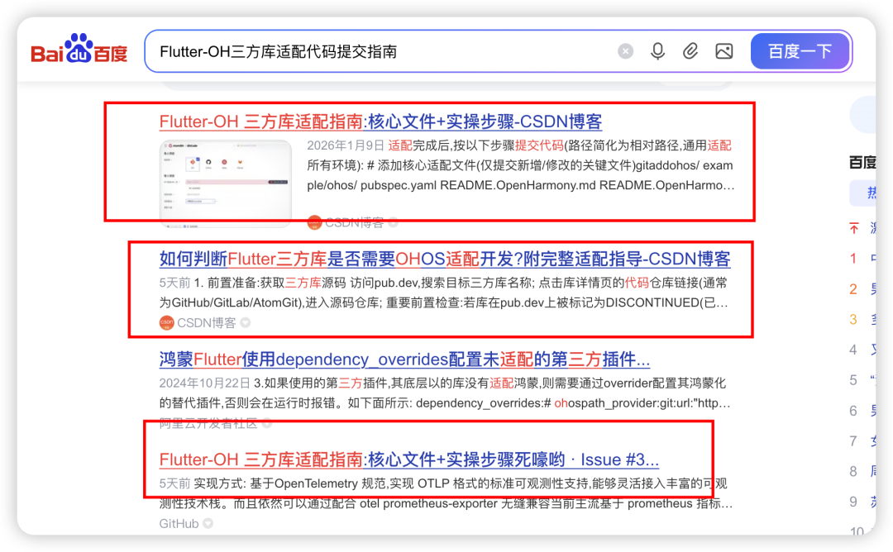Open result 如何判断Flutter三方库是否需要OHOS适配开发
This screenshot has height=552, width=893.
(445, 259)
